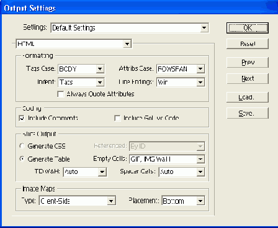Open the HTML section dropdown
278x228 pixels.
[x=74, y=43]
